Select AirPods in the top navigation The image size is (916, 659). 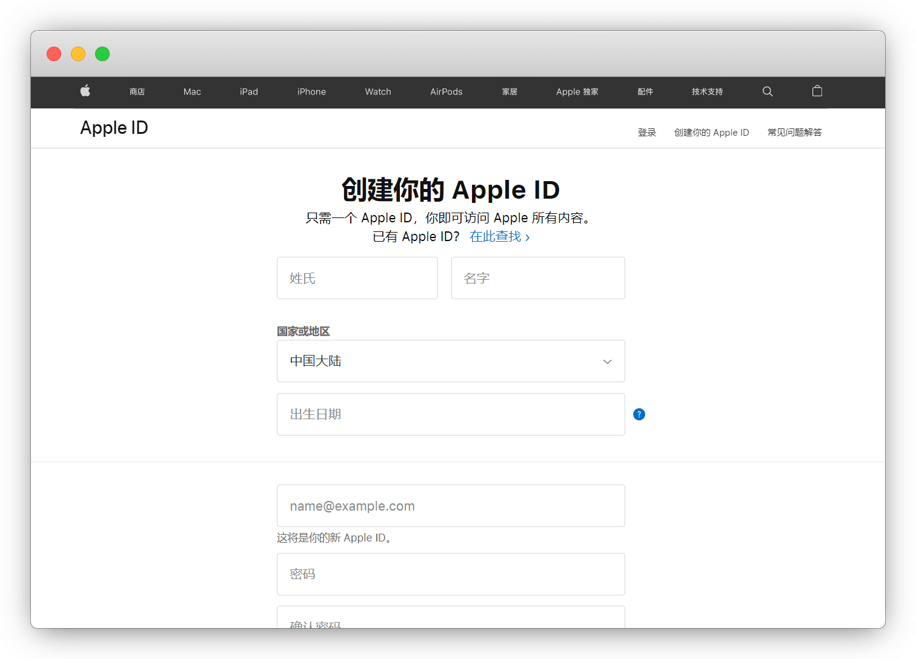tap(446, 92)
